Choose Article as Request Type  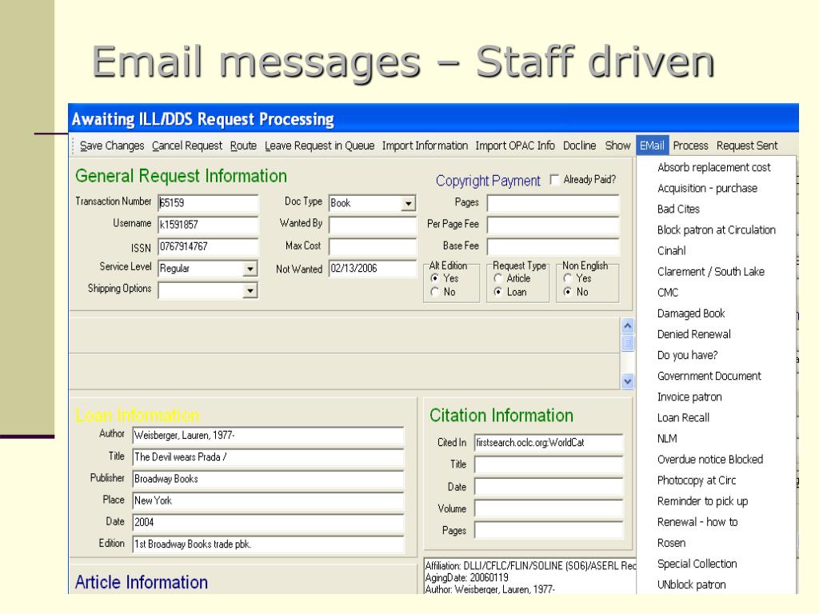click(x=498, y=278)
